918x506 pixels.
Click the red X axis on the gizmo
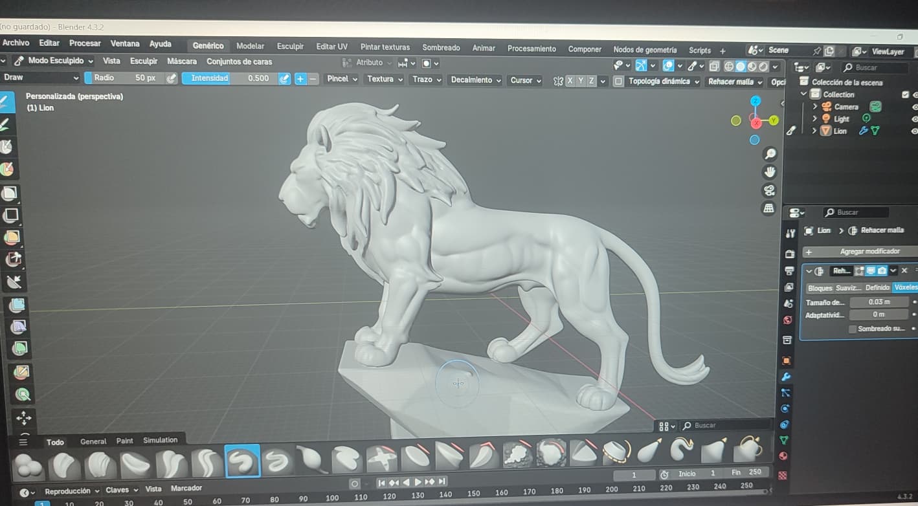pyautogui.click(x=756, y=122)
